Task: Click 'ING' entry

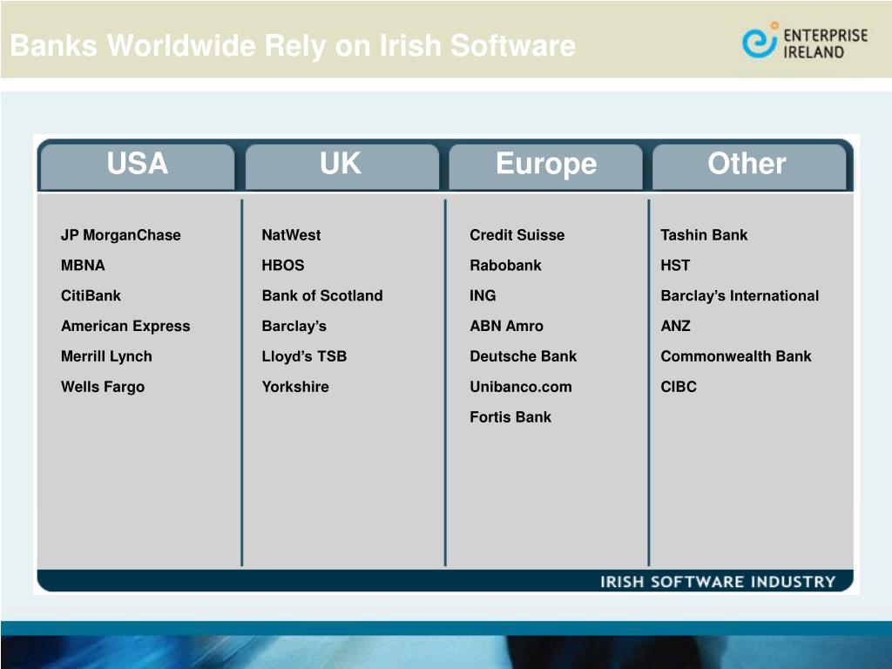Action: coord(483,295)
